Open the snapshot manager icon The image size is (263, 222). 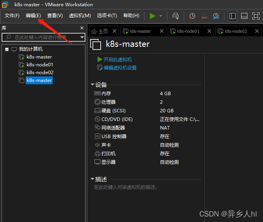(216, 16)
